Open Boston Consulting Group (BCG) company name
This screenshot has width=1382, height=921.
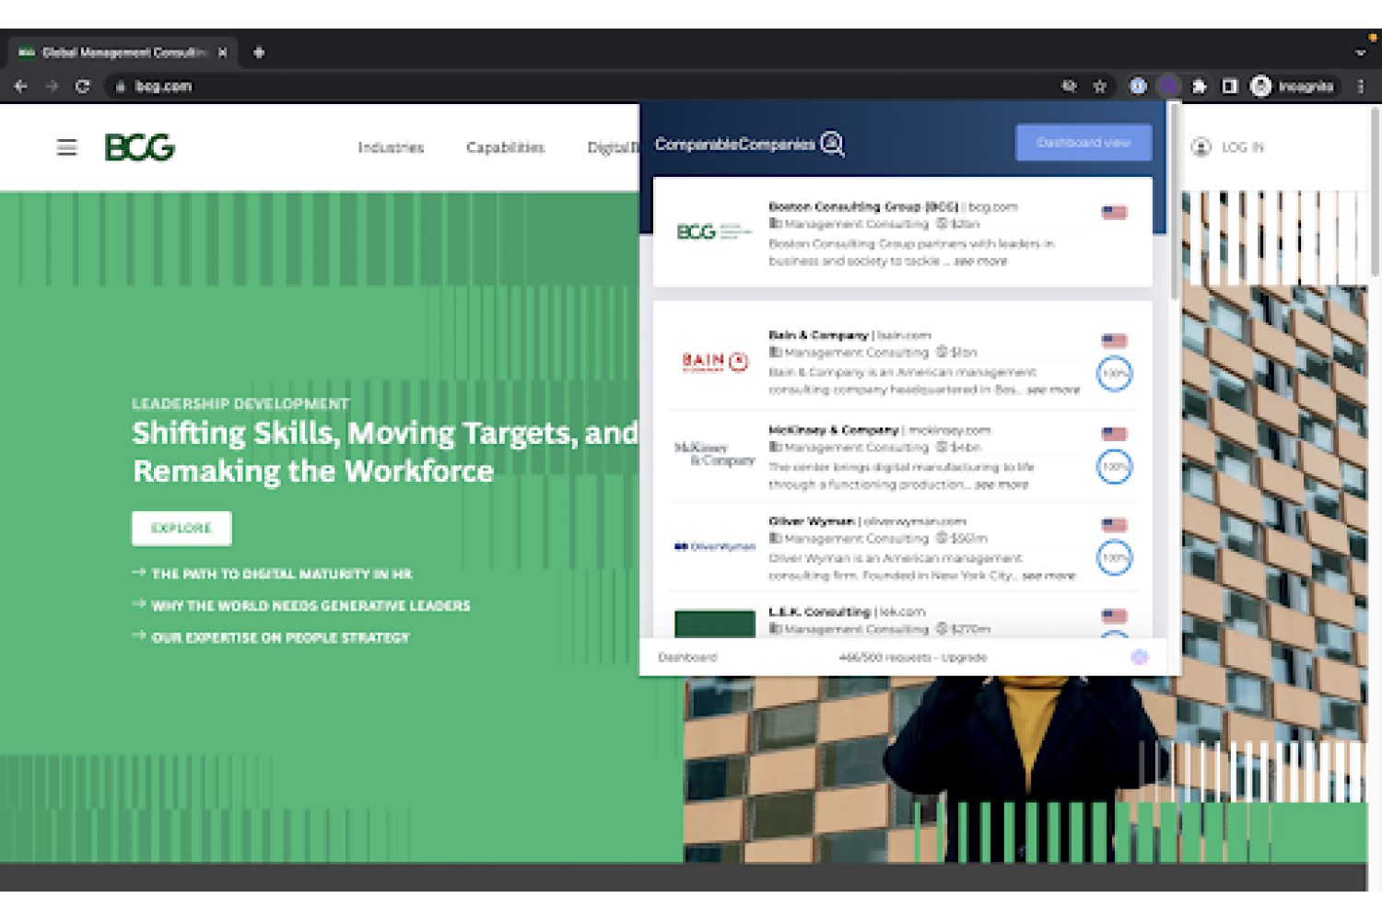coord(863,206)
